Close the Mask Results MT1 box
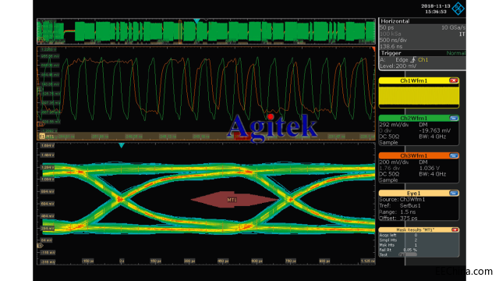499x281 pixels. pos(455,229)
